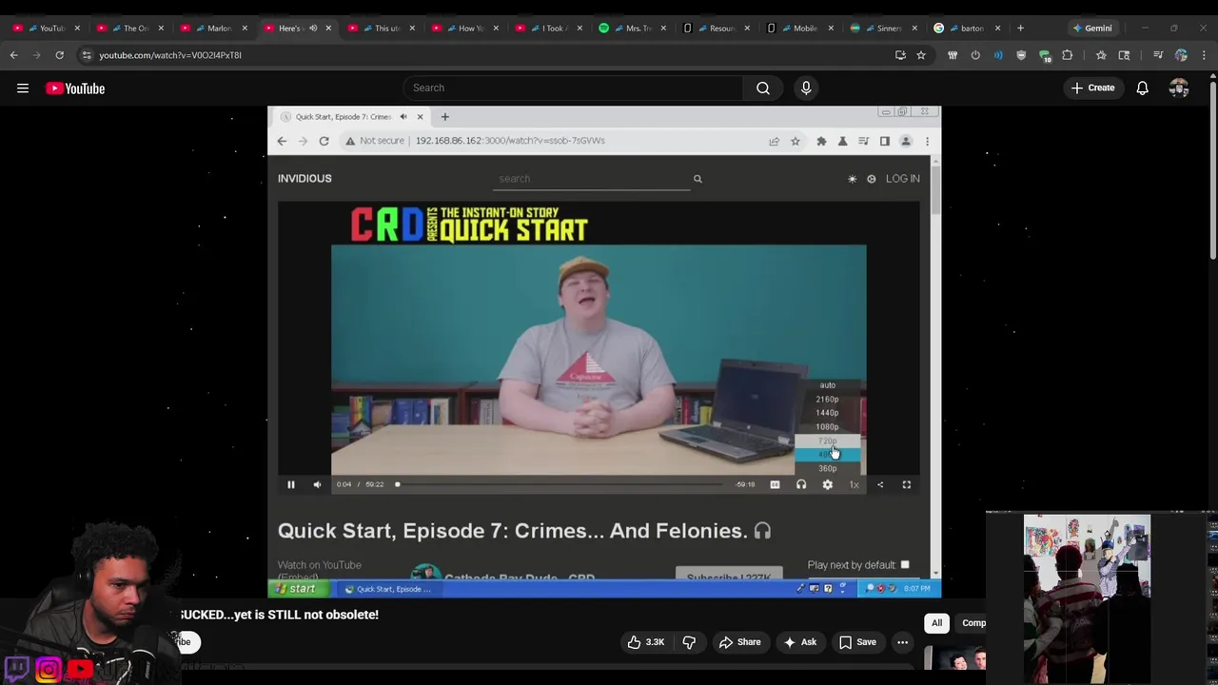Go to YouTube home via the logo

tap(75, 88)
